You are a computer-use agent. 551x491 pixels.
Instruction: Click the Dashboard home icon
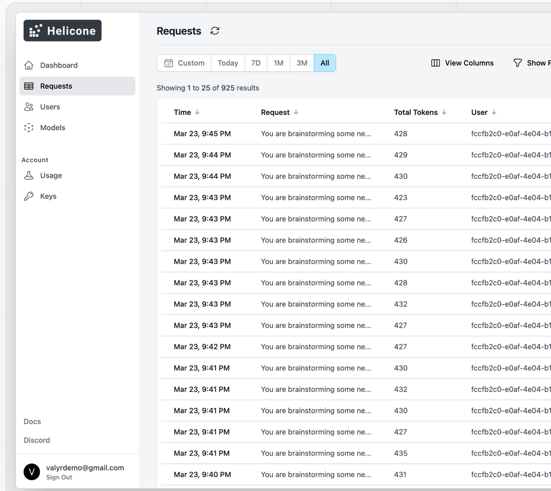(29, 65)
